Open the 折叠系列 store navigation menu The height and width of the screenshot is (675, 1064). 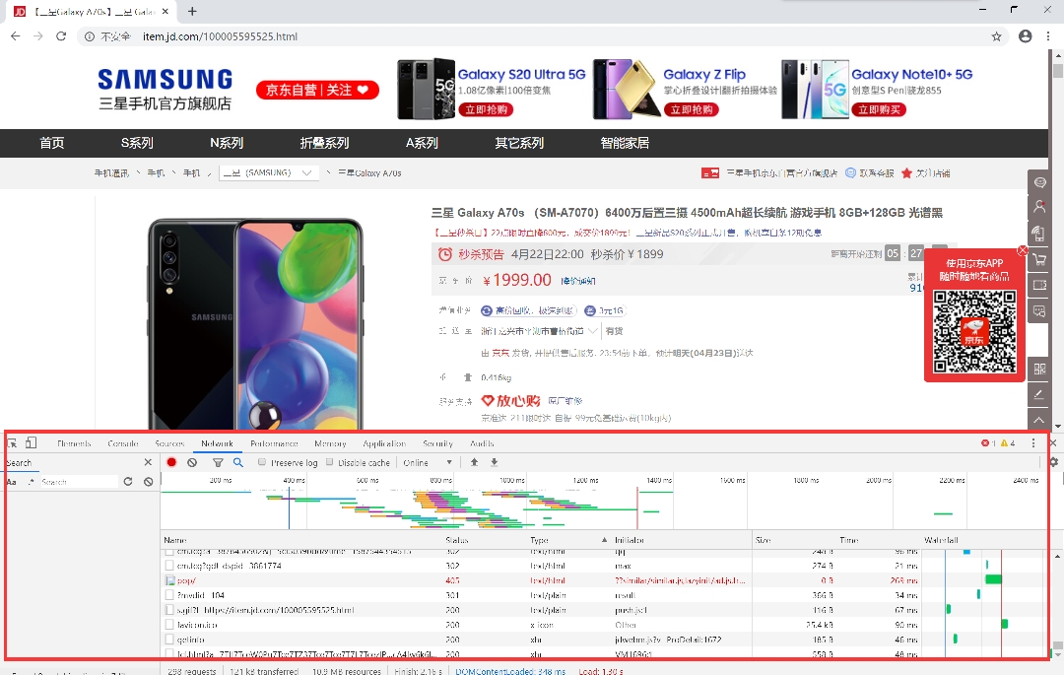pos(324,143)
